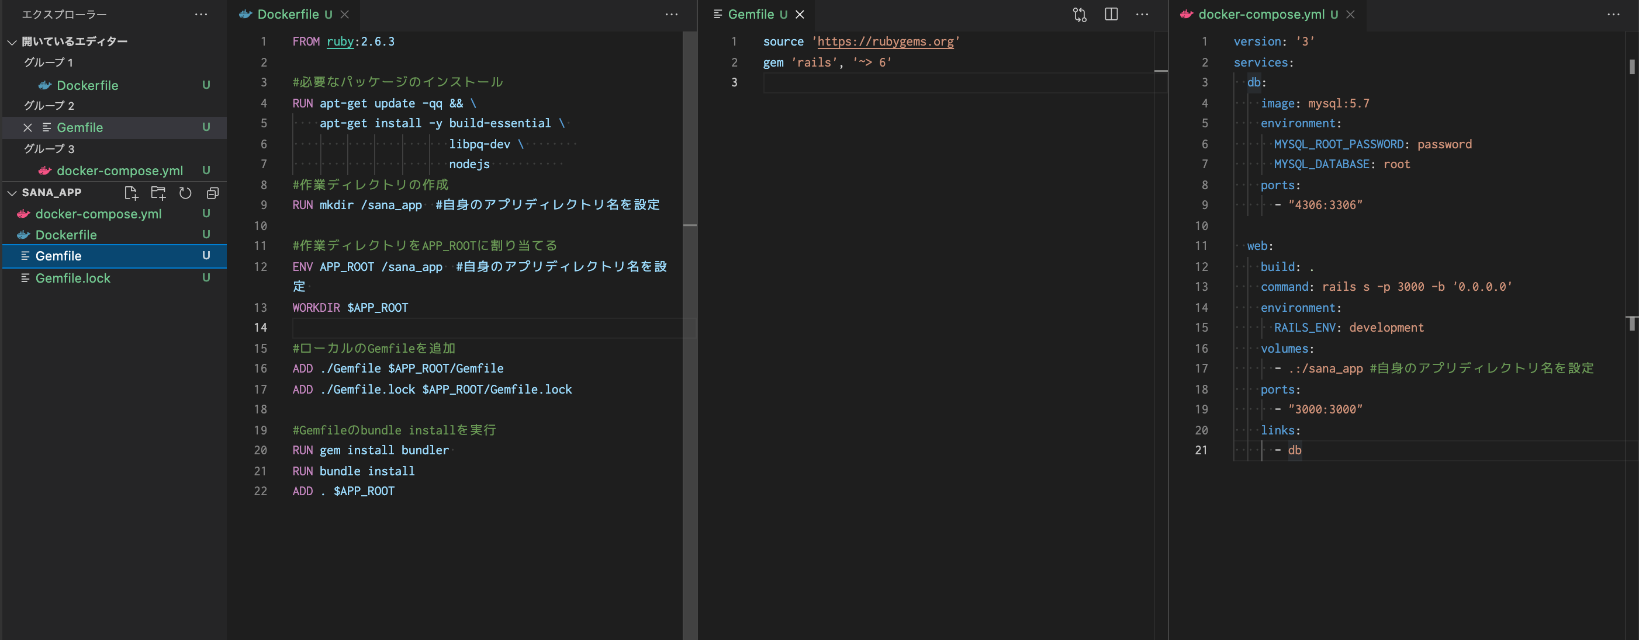The image size is (1639, 640).
Task: Collapse all folders with the collapse icon
Action: click(213, 193)
